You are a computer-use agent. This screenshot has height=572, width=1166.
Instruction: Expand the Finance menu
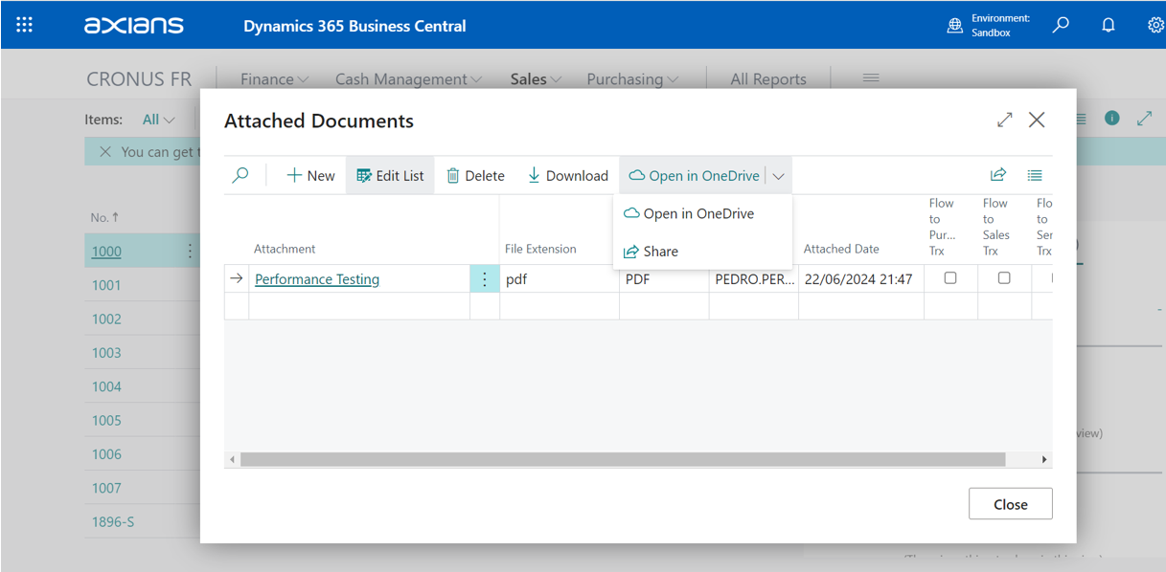click(274, 79)
